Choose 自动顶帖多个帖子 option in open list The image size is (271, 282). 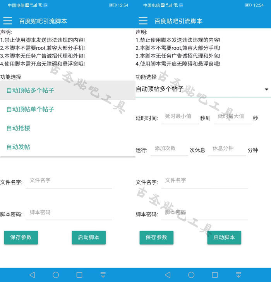tap(68, 90)
